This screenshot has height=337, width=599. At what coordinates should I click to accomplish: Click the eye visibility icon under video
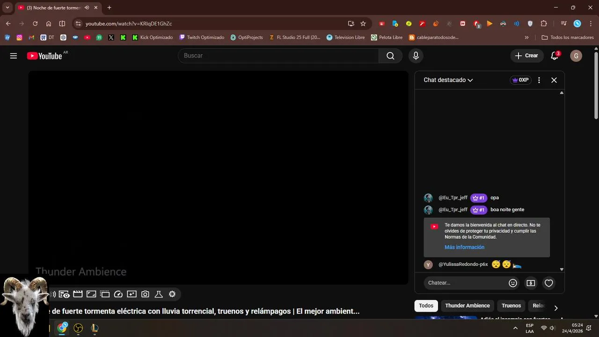64,294
